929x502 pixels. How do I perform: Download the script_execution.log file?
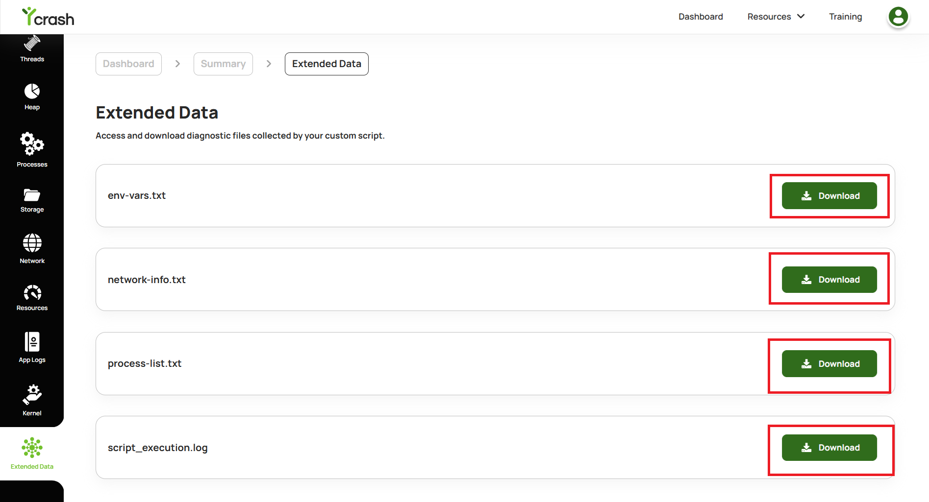click(x=829, y=448)
